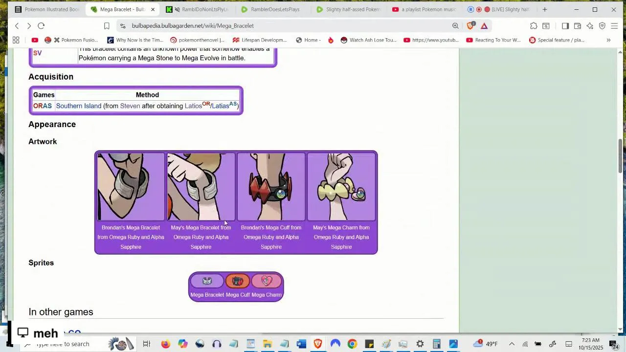Open Task View on the taskbar

click(x=146, y=344)
